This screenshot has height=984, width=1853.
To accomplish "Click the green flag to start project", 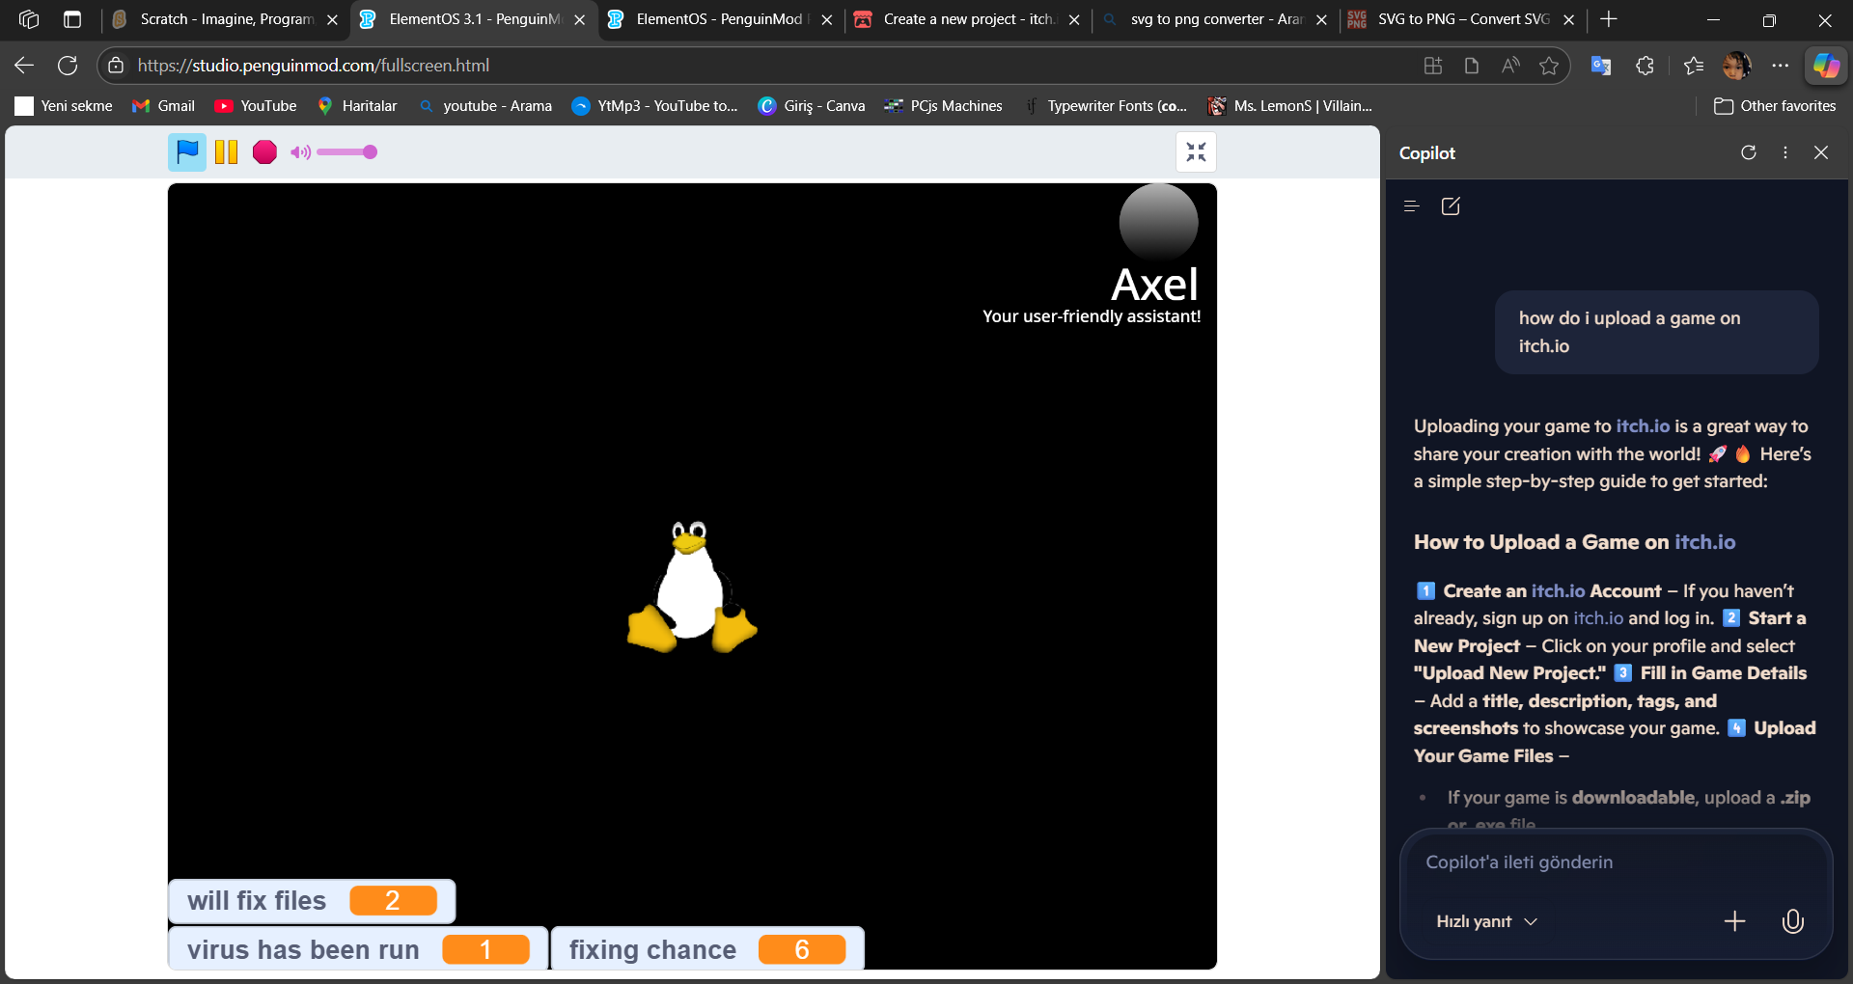I will [187, 151].
